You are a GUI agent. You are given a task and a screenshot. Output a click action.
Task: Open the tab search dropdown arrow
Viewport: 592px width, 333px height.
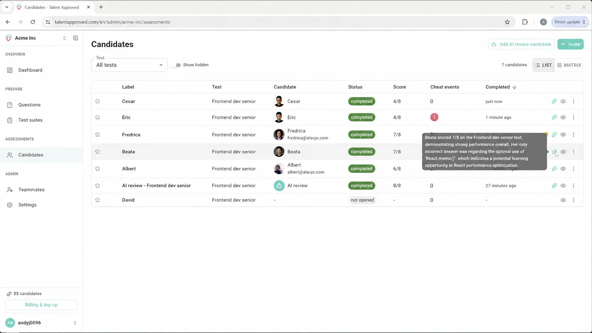click(x=7, y=7)
